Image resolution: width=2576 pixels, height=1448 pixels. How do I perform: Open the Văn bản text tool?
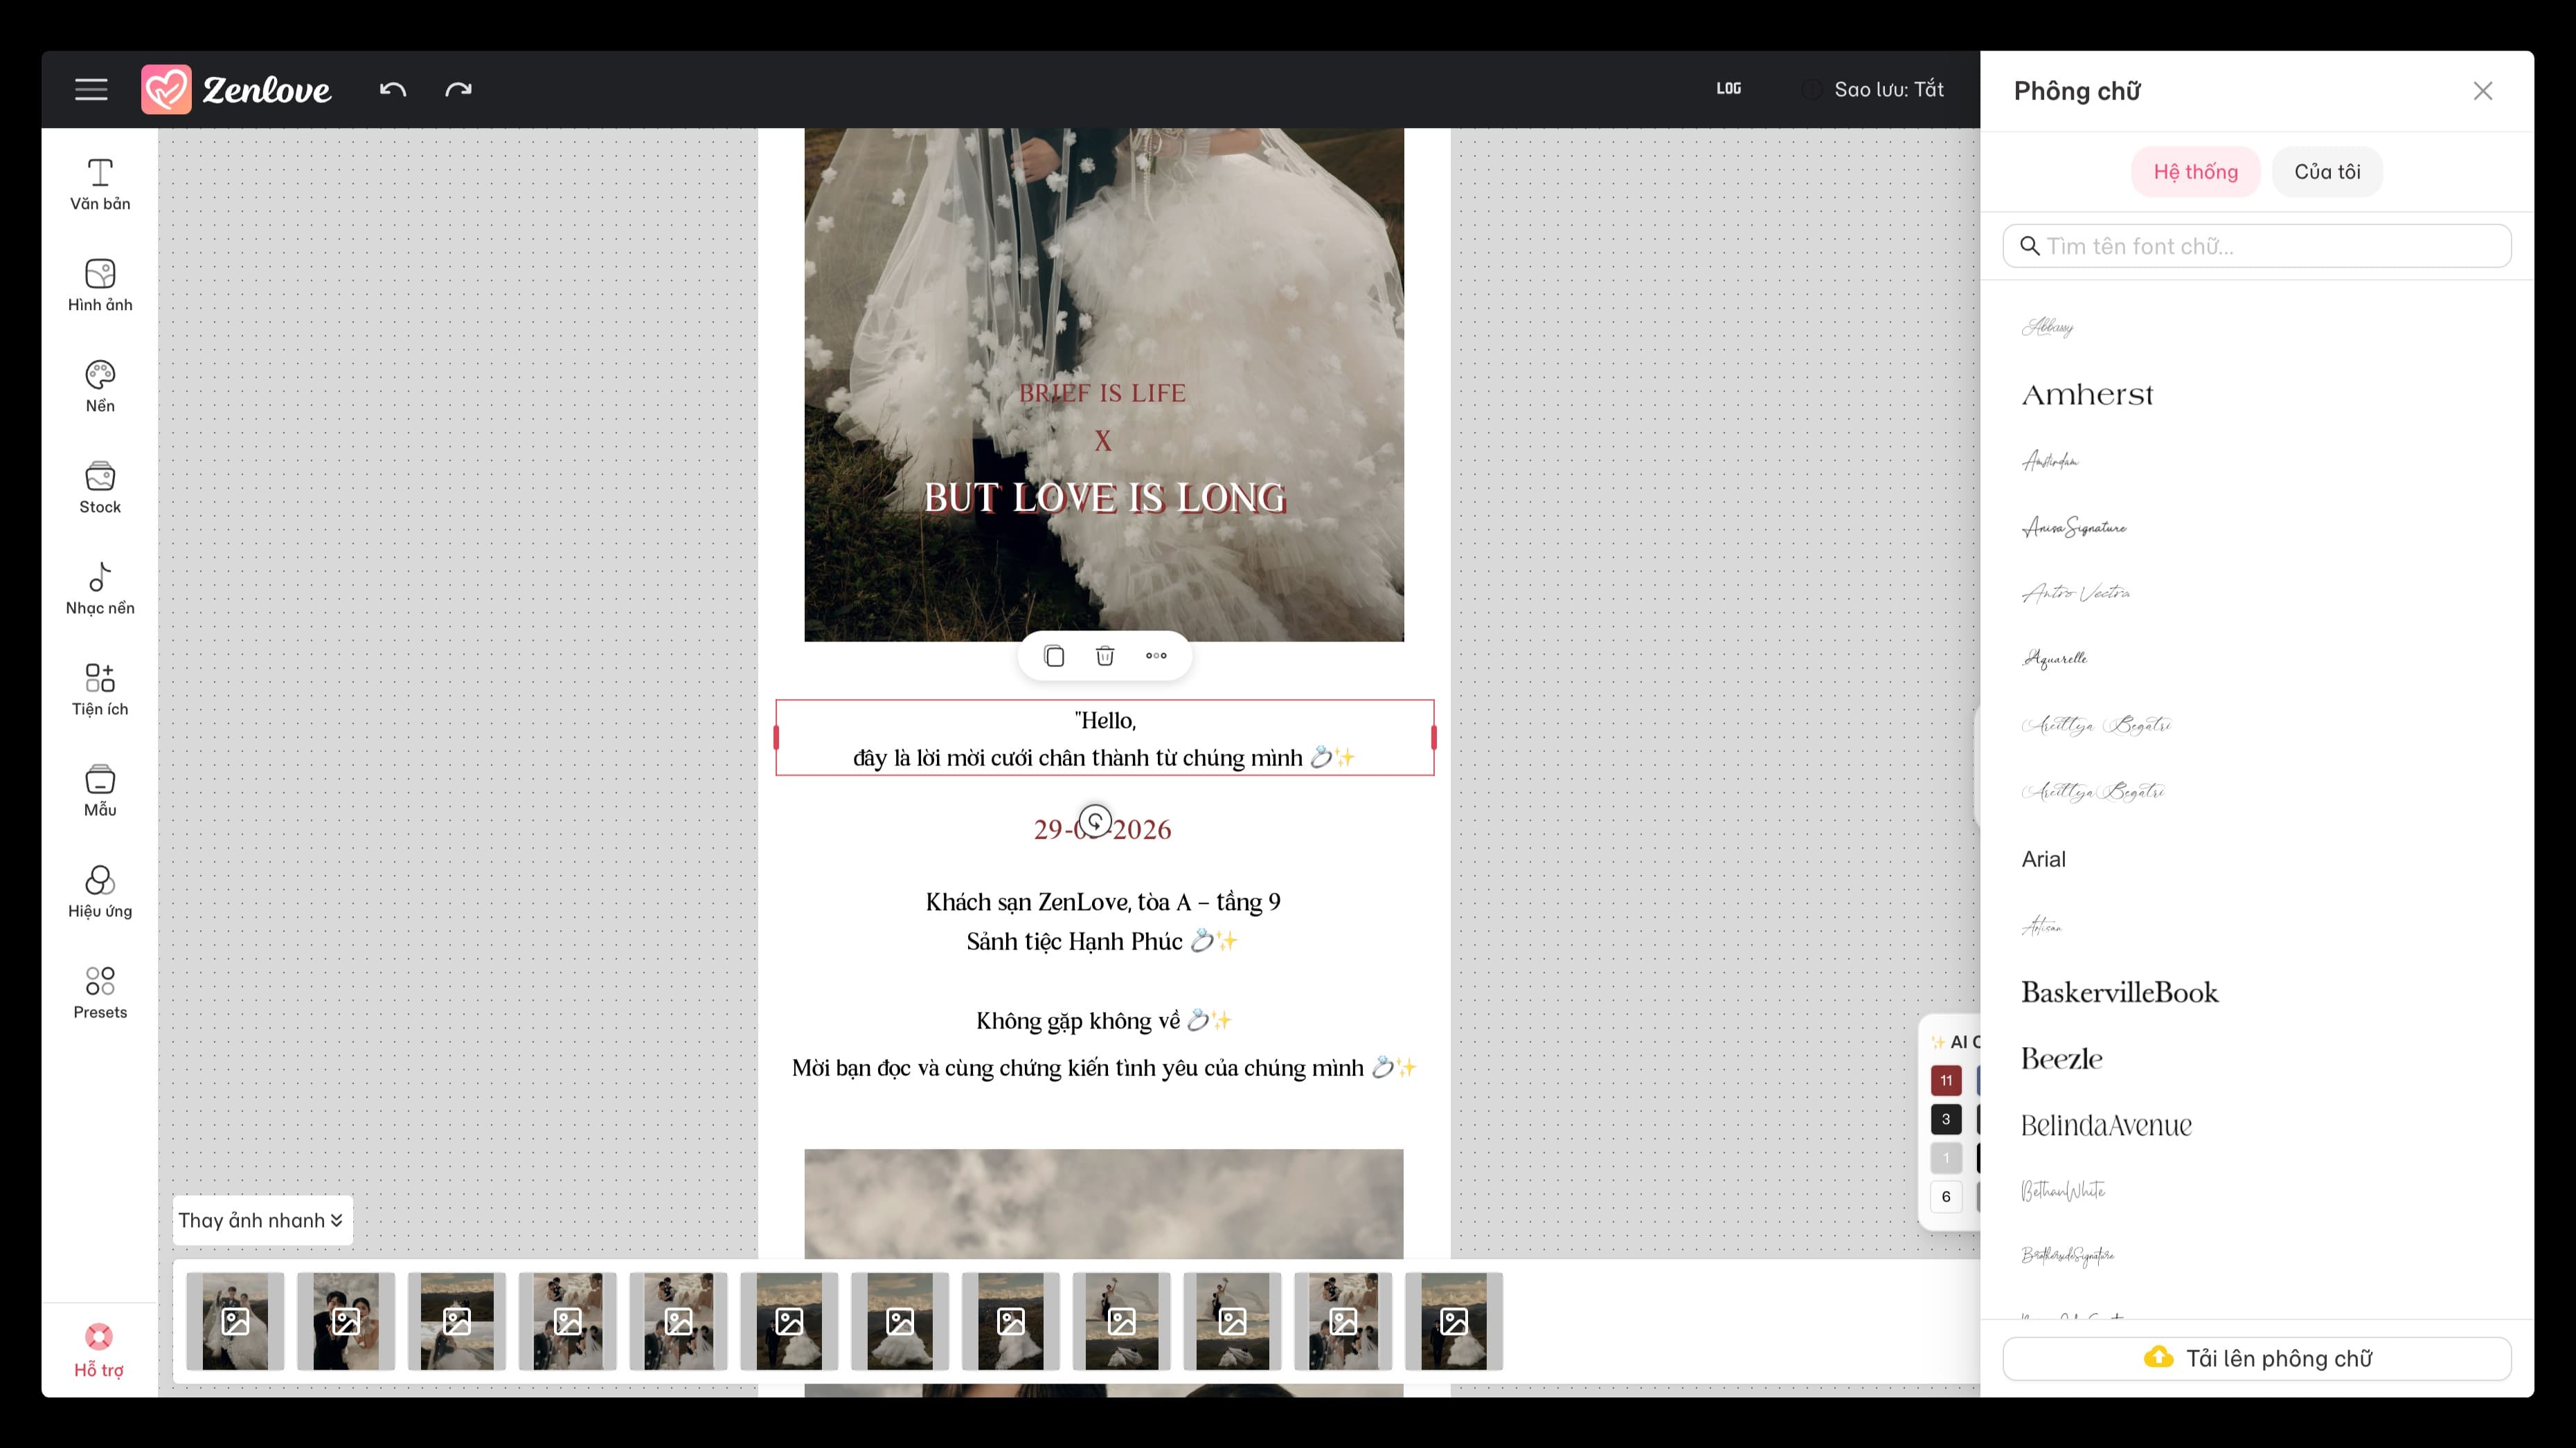pyautogui.click(x=100, y=185)
